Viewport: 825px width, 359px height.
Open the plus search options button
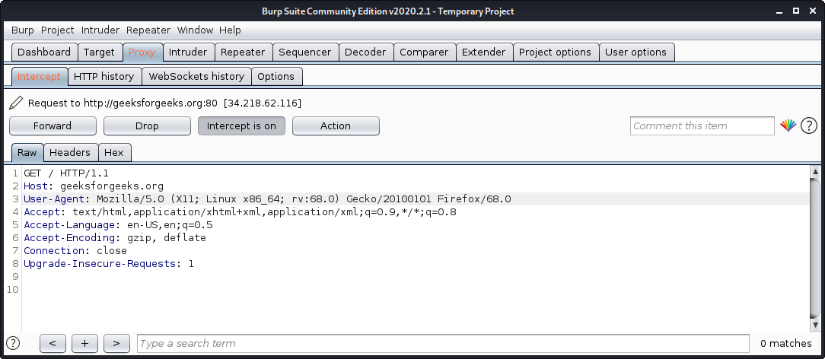pyautogui.click(x=84, y=343)
